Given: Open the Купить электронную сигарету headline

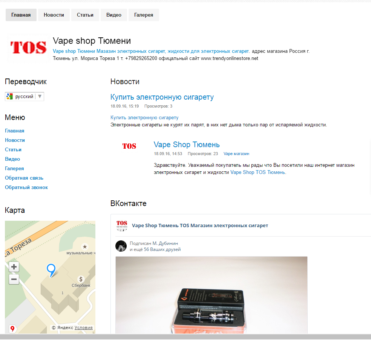Looking at the screenshot, I should pyautogui.click(x=162, y=97).
